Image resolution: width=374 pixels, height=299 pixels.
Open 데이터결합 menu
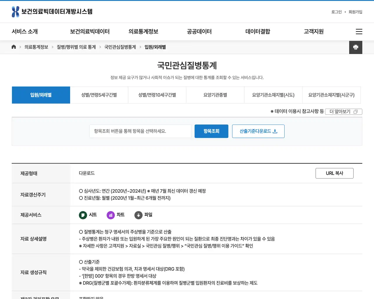pyautogui.click(x=258, y=32)
